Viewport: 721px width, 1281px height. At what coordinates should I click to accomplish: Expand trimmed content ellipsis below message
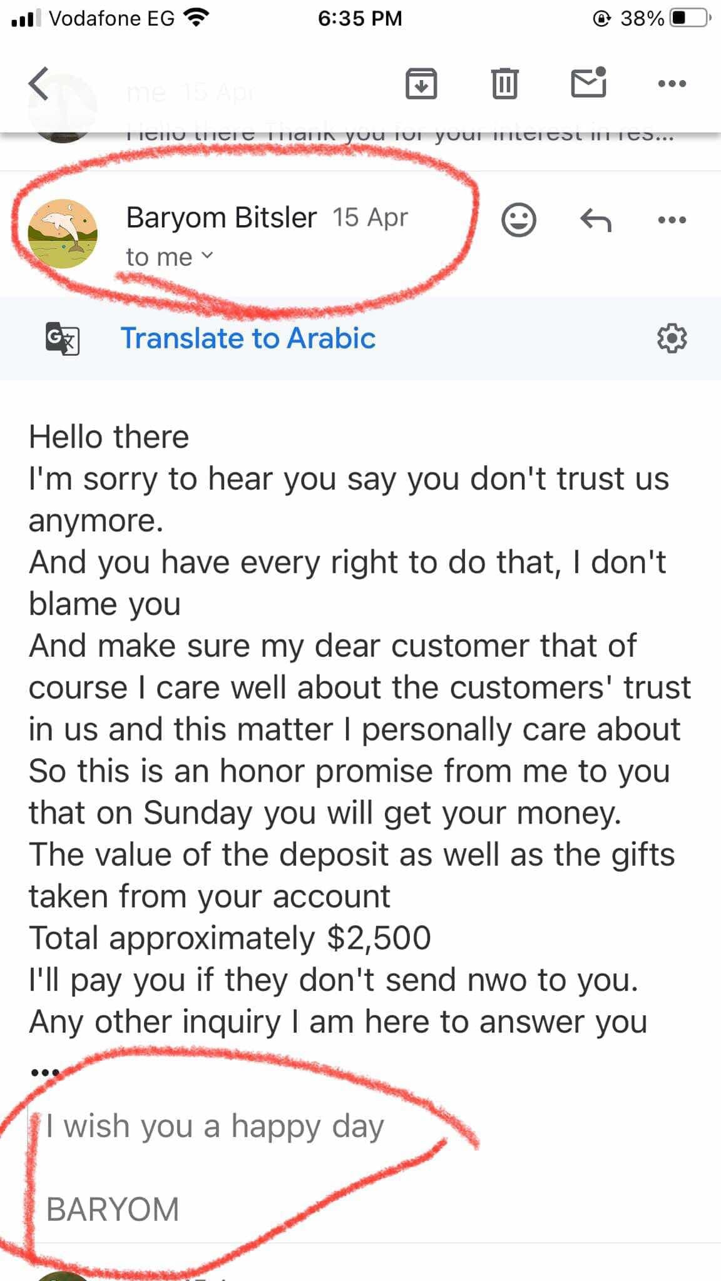point(45,1072)
